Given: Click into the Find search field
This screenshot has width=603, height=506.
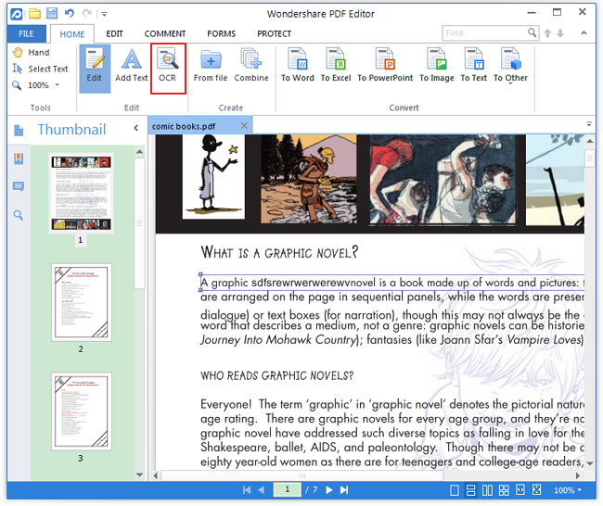Looking at the screenshot, I should 484,33.
